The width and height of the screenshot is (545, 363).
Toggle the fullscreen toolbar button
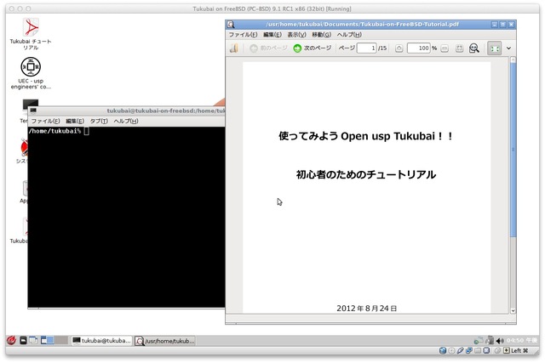[x=494, y=48]
